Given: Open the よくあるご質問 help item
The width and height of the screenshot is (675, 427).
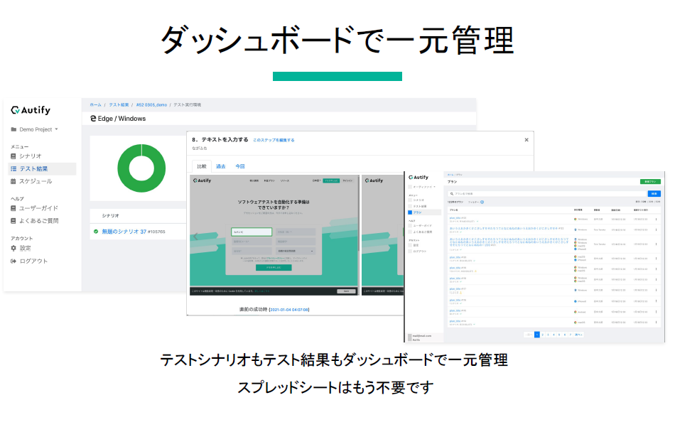Looking at the screenshot, I should pos(38,221).
